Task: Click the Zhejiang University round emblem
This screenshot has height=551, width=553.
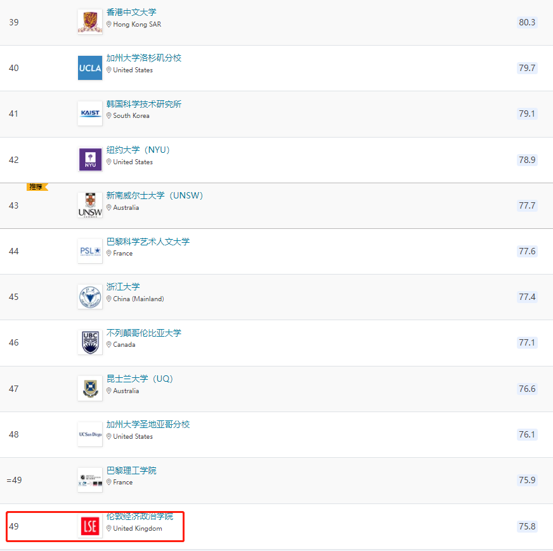Action: coord(89,297)
